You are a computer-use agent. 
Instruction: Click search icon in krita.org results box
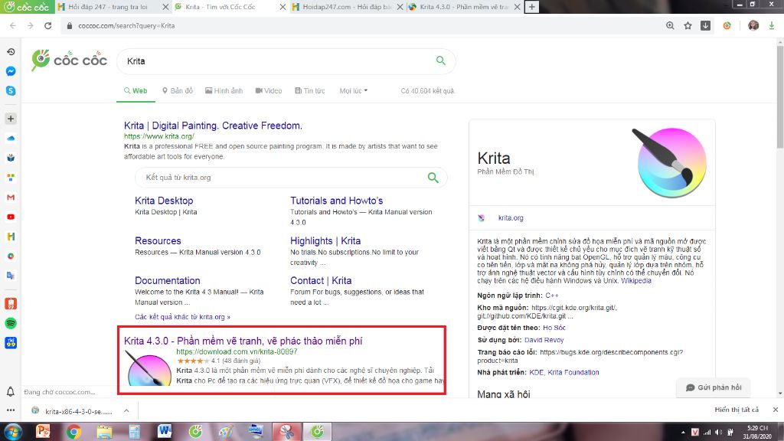[x=433, y=178]
